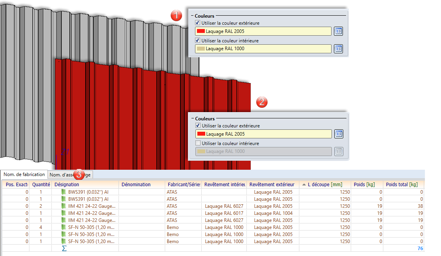Click the red RAL 2005 swatch in lower Couleurs panel
This screenshot has width=441, height=256.
201,134
